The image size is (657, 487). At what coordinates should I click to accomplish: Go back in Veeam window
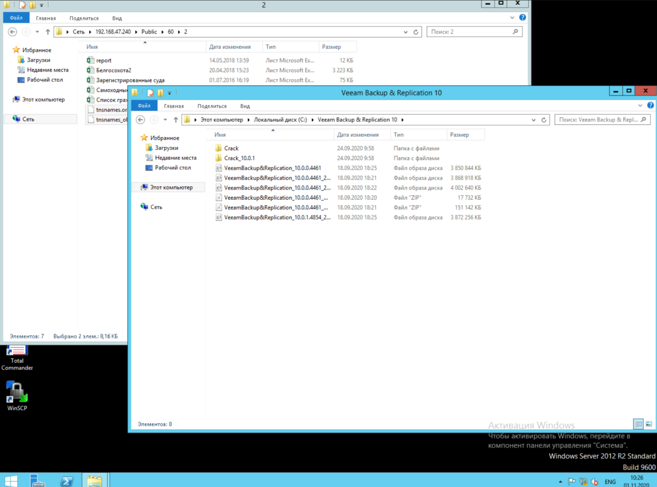[x=140, y=120]
